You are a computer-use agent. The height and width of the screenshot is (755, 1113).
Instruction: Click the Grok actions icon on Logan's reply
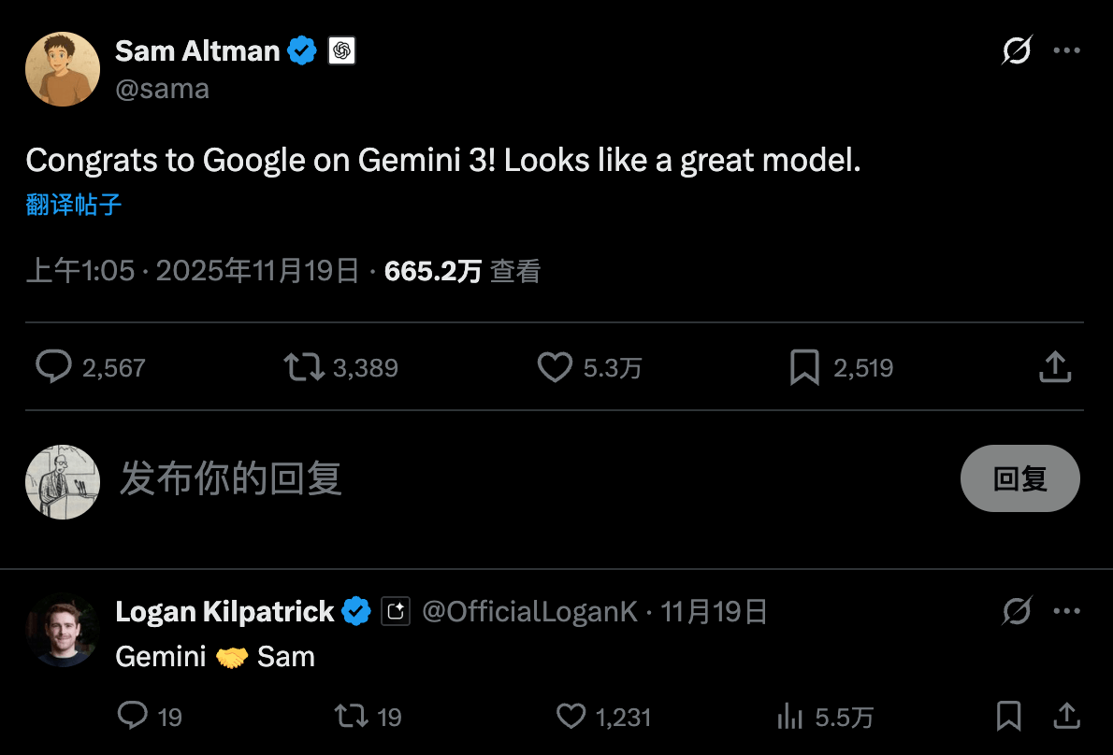pos(1017,610)
